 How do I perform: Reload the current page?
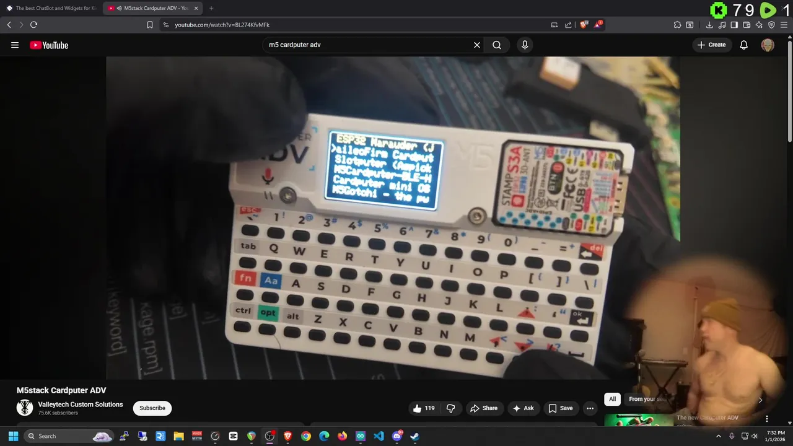click(33, 25)
